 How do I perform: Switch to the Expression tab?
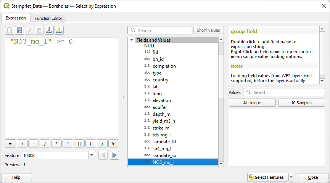click(x=16, y=18)
